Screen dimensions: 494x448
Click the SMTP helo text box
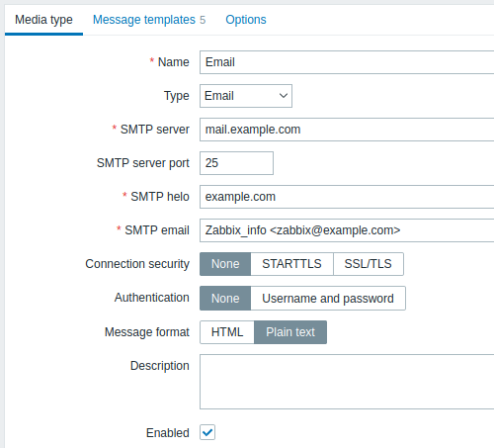[x=347, y=197]
